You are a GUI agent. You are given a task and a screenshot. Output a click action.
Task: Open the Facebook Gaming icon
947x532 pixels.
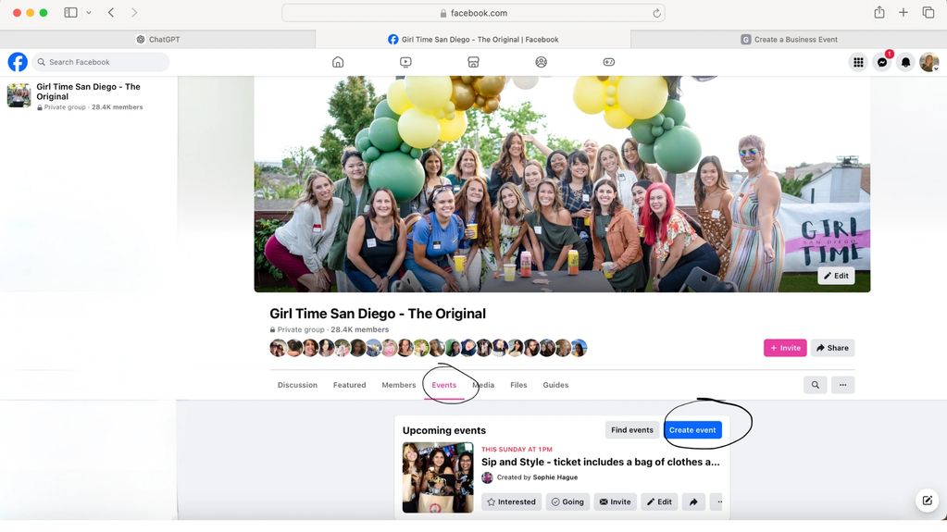(x=609, y=62)
